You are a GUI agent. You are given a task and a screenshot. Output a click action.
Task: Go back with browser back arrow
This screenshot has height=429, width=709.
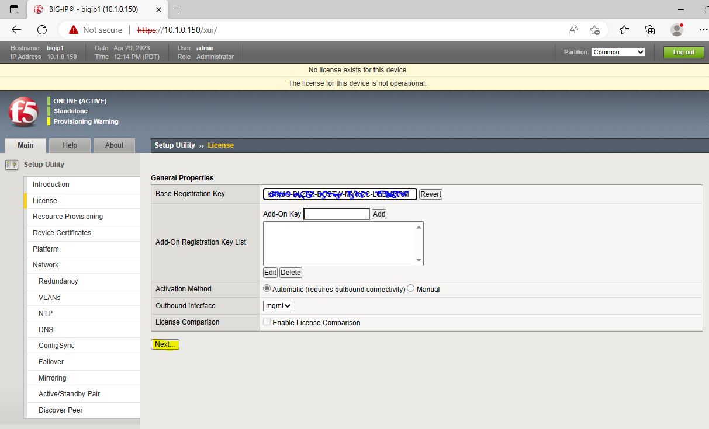[x=16, y=30]
